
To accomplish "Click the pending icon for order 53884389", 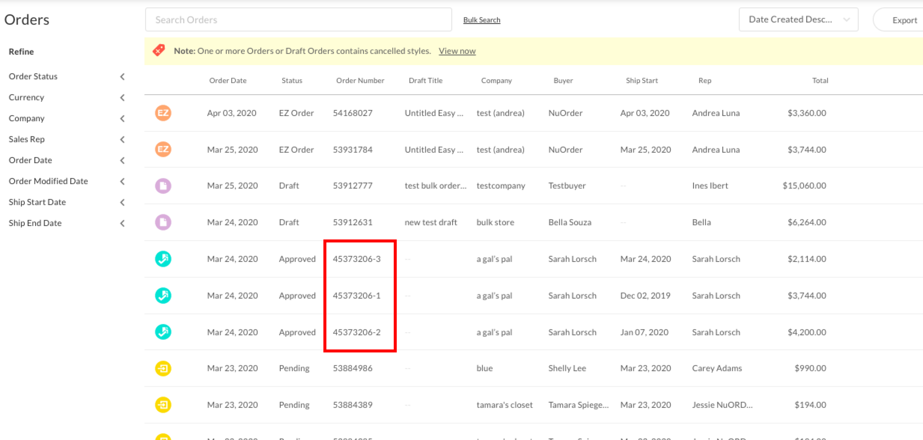I will pyautogui.click(x=163, y=405).
